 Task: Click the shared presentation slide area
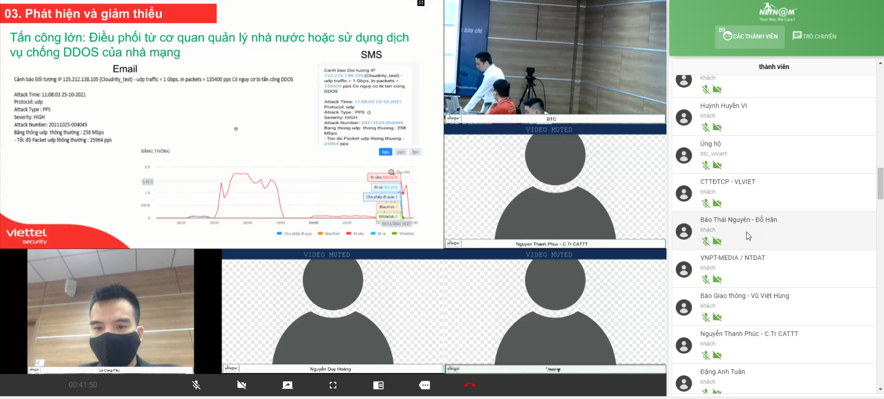coord(221,124)
